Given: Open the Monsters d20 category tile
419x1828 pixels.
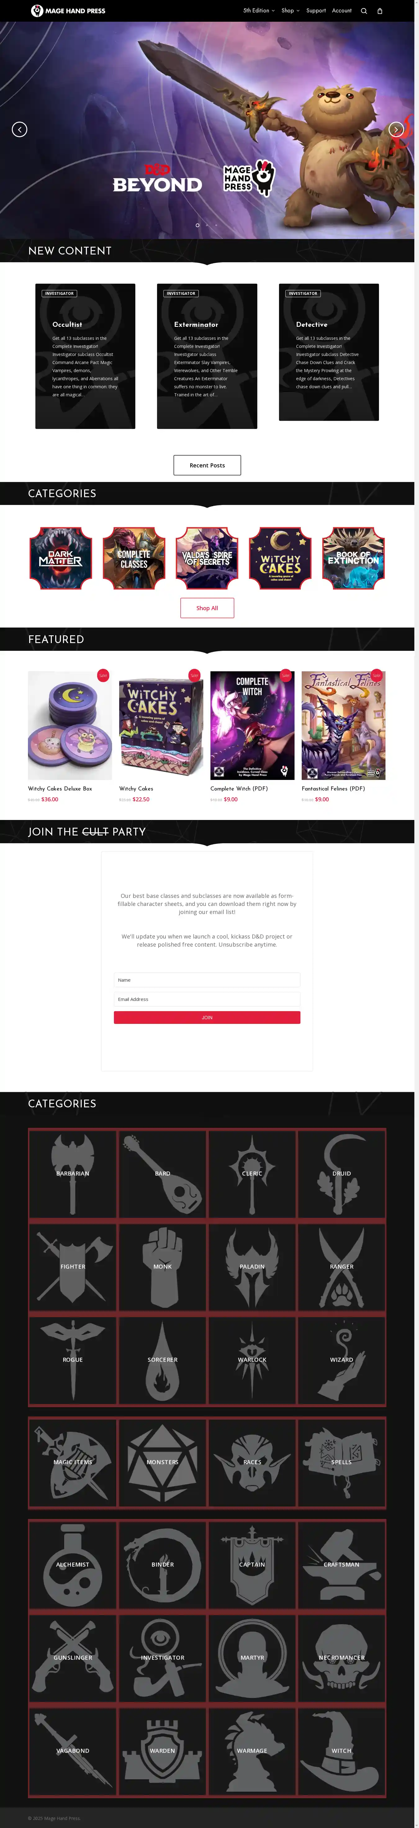Looking at the screenshot, I should pyautogui.click(x=163, y=1462).
